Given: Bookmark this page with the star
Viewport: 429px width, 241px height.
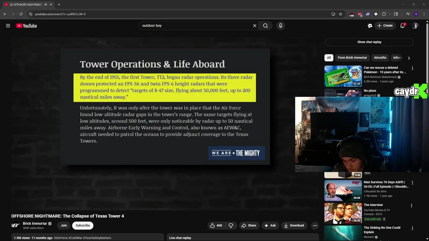Looking at the screenshot, I should (341, 14).
